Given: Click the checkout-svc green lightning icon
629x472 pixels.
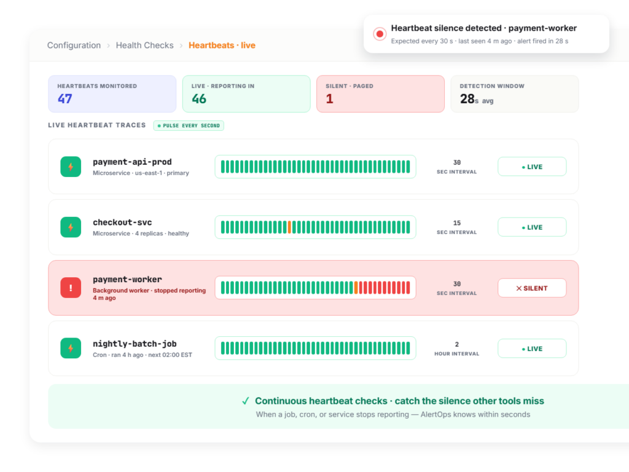Looking at the screenshot, I should [x=71, y=227].
